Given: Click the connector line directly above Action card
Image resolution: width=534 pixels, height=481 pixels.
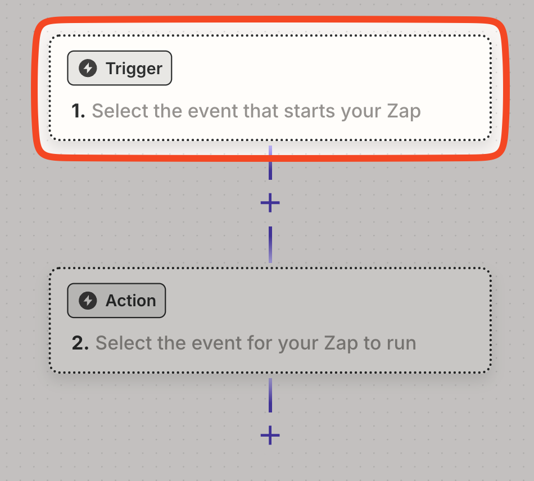Looking at the screenshot, I should pos(270,244).
